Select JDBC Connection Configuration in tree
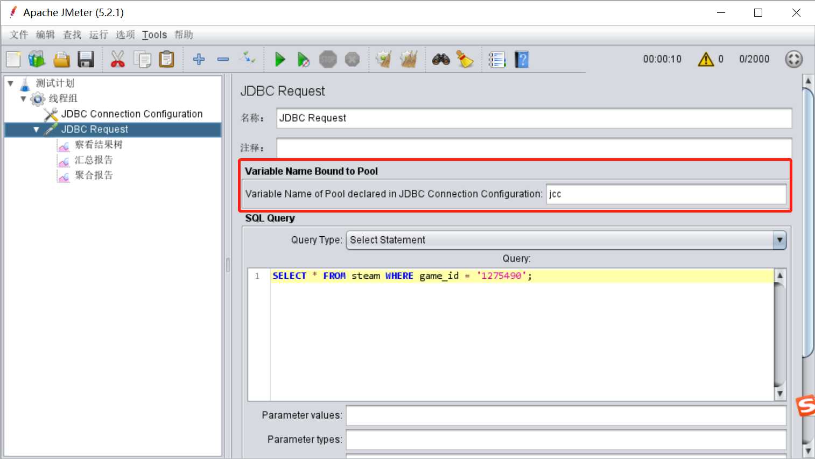 click(x=132, y=114)
